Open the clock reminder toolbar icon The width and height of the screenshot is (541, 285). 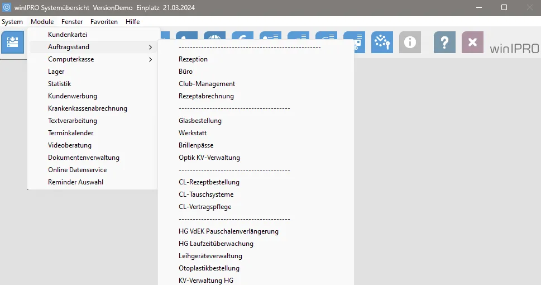[x=382, y=42]
